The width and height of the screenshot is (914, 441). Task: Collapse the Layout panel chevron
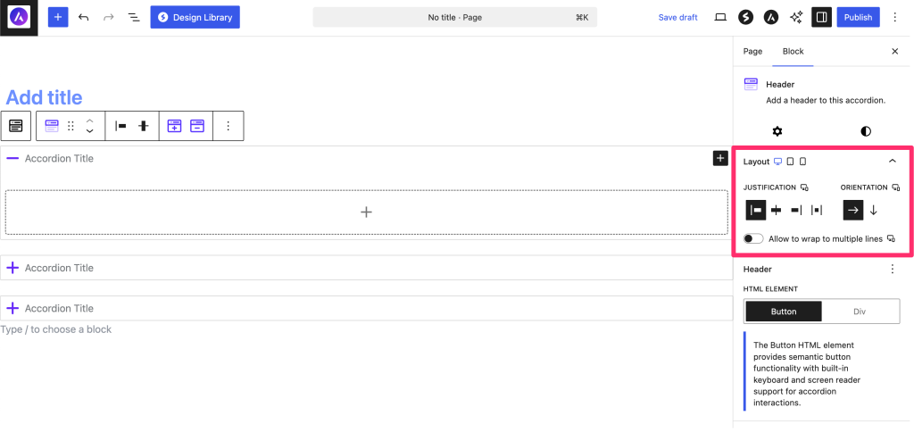(892, 162)
